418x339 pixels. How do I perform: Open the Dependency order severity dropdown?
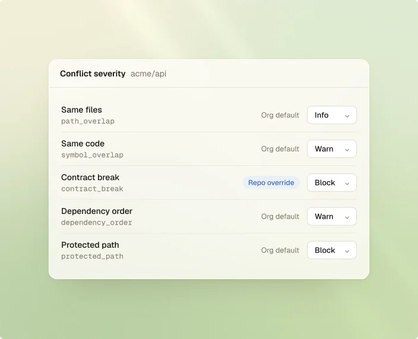332,216
